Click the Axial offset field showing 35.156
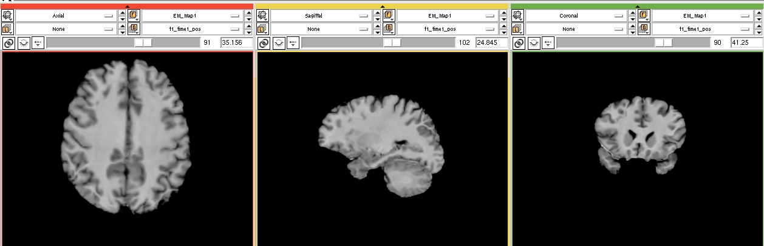The image size is (764, 246). (236, 43)
